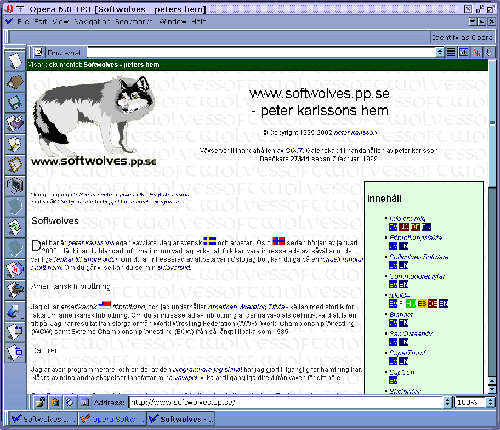Click the down arrow find-next icon
This screenshot has width=500, height=430.
(x=489, y=53)
